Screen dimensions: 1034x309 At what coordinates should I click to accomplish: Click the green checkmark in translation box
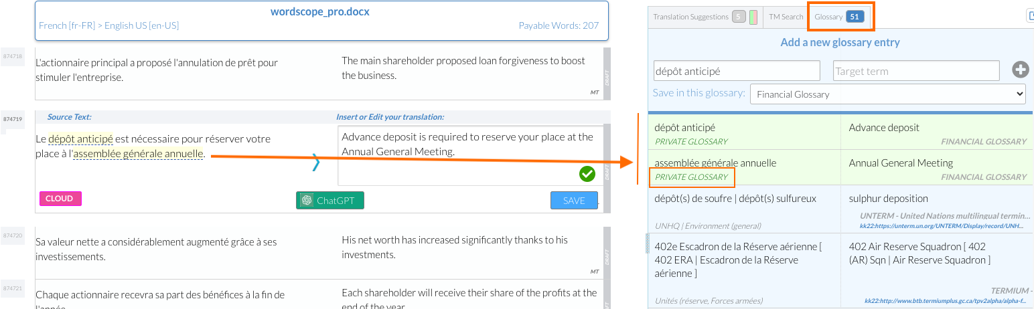587,175
